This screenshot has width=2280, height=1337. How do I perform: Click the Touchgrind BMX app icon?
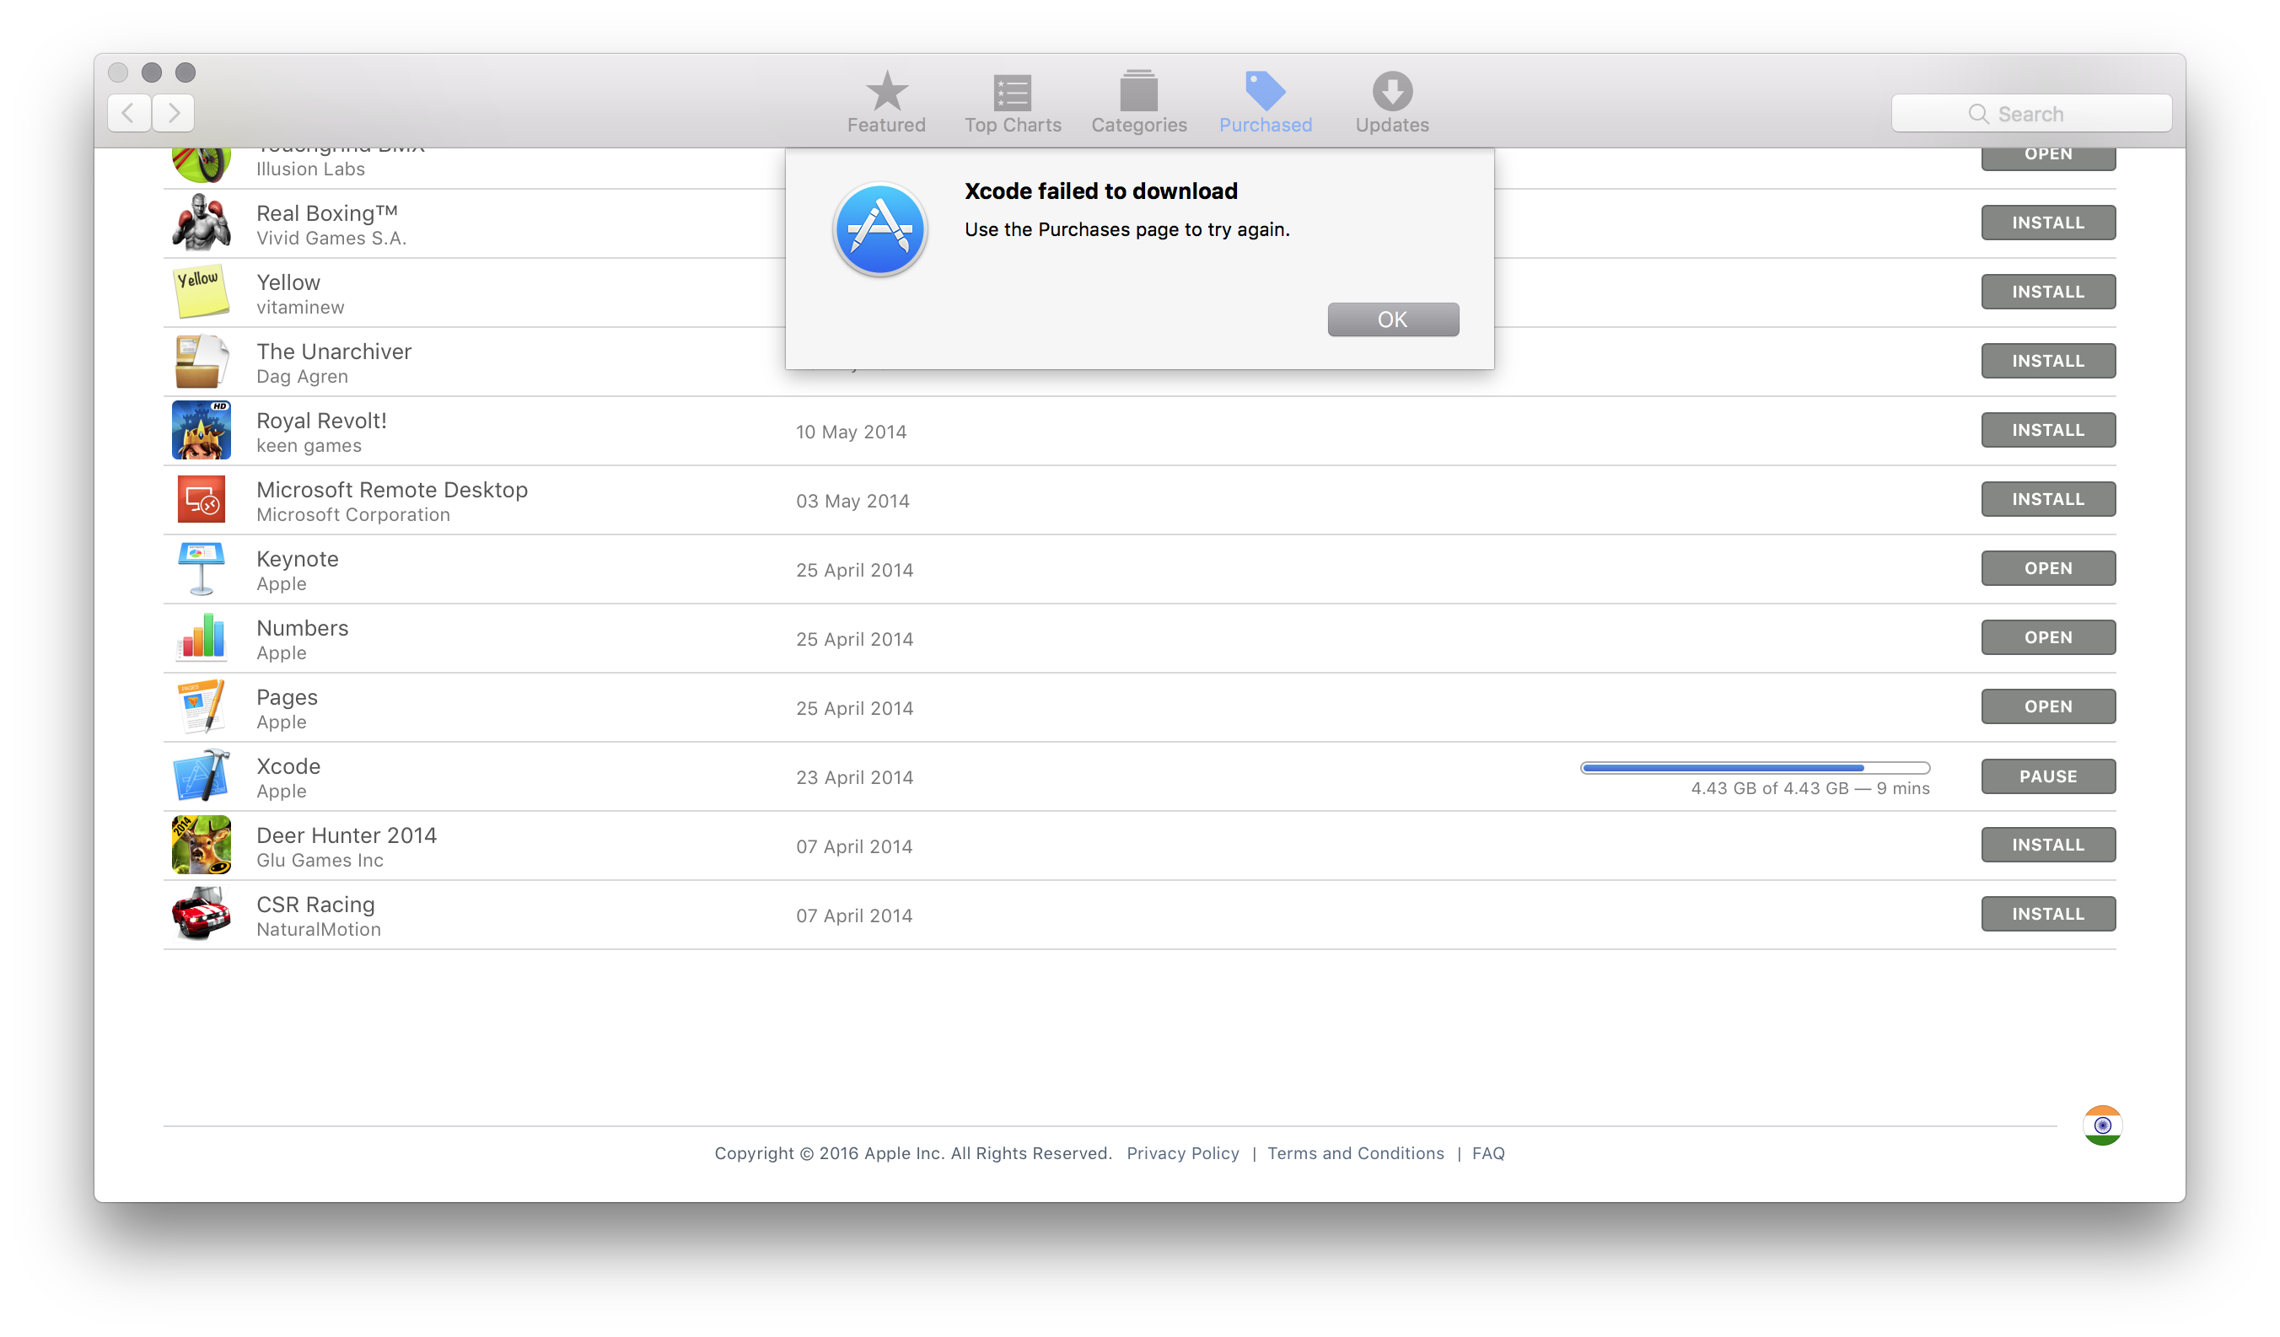coord(201,164)
